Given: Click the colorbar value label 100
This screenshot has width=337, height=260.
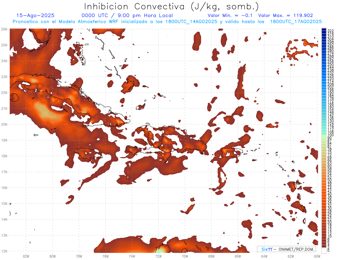Looking at the screenshot, I should click(331, 135).
